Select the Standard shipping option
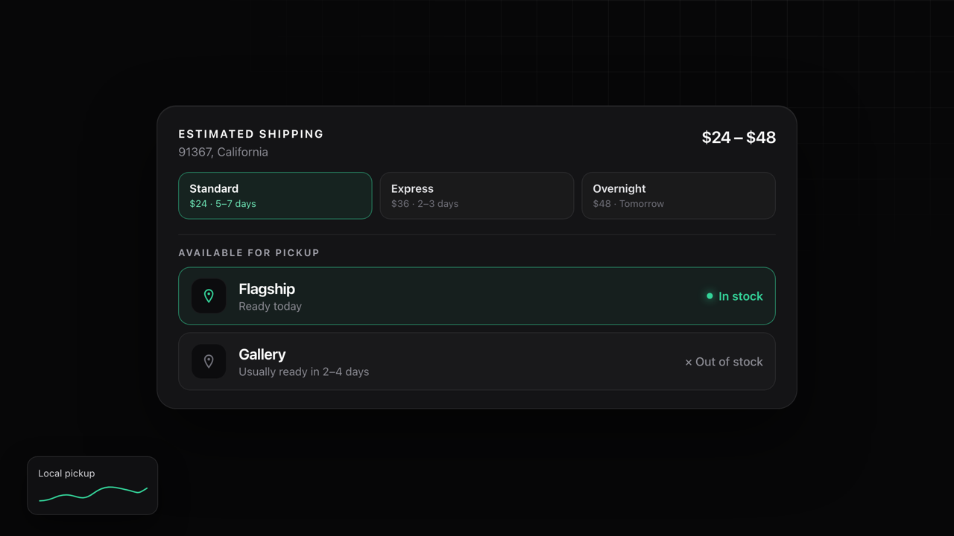This screenshot has width=954, height=536. point(275,196)
